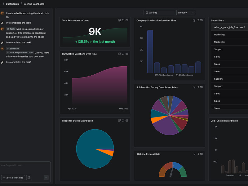Viewport: 248px width, 186px height.
Task: Click the Scorecard tag in chat message
Action: (x=13, y=49)
